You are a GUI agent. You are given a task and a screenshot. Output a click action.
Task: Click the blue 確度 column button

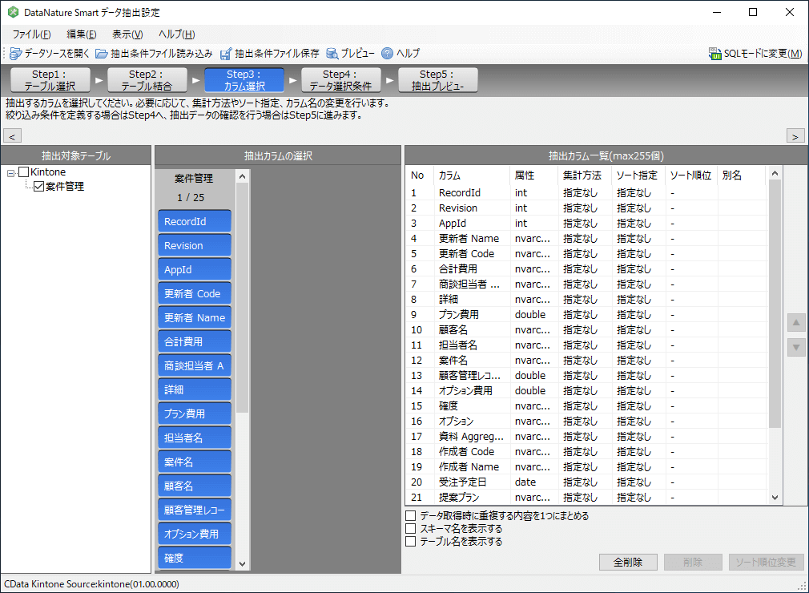(195, 558)
